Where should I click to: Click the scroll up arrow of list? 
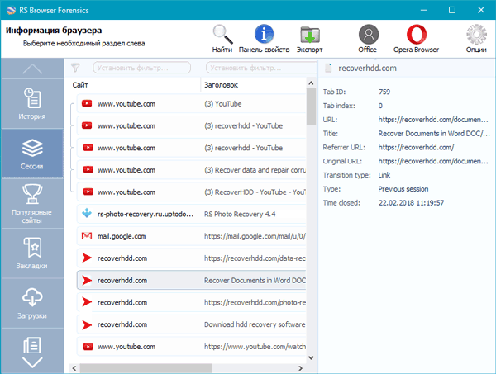coord(311,83)
